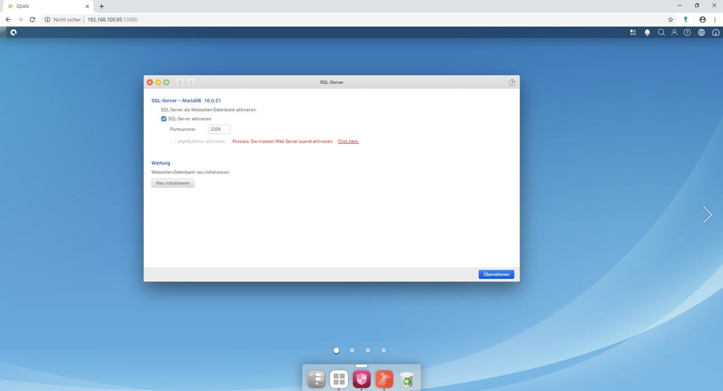Open the orange SQL-Server dock icon

point(384,379)
